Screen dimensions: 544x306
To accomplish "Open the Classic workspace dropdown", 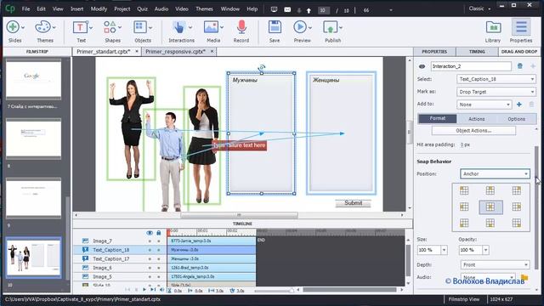I will pyautogui.click(x=479, y=8).
